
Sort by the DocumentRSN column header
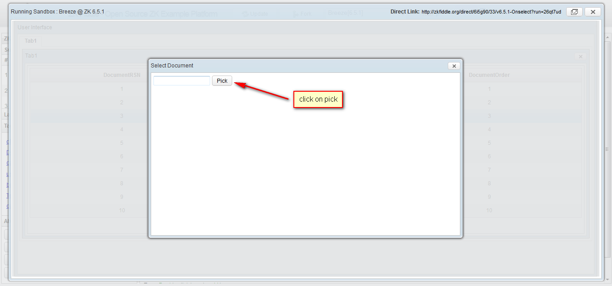pos(122,75)
